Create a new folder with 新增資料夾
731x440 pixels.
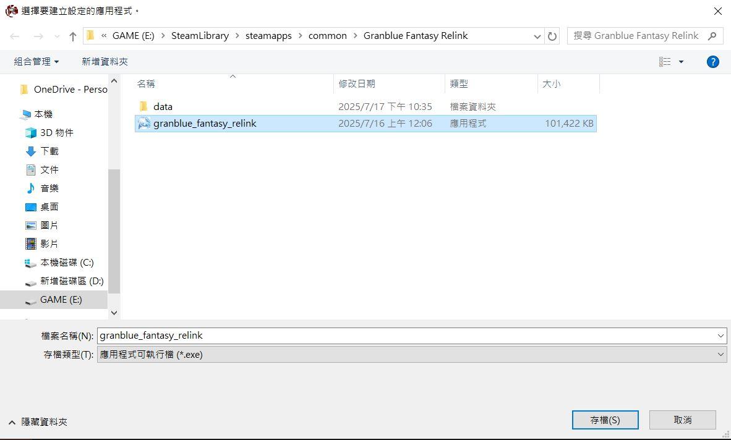pyautogui.click(x=105, y=61)
